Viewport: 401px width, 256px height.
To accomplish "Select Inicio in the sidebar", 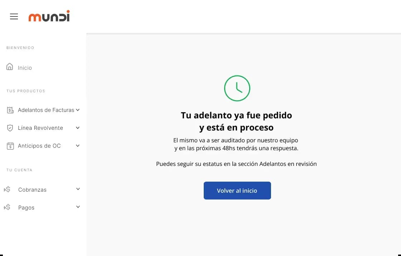I will point(24,68).
